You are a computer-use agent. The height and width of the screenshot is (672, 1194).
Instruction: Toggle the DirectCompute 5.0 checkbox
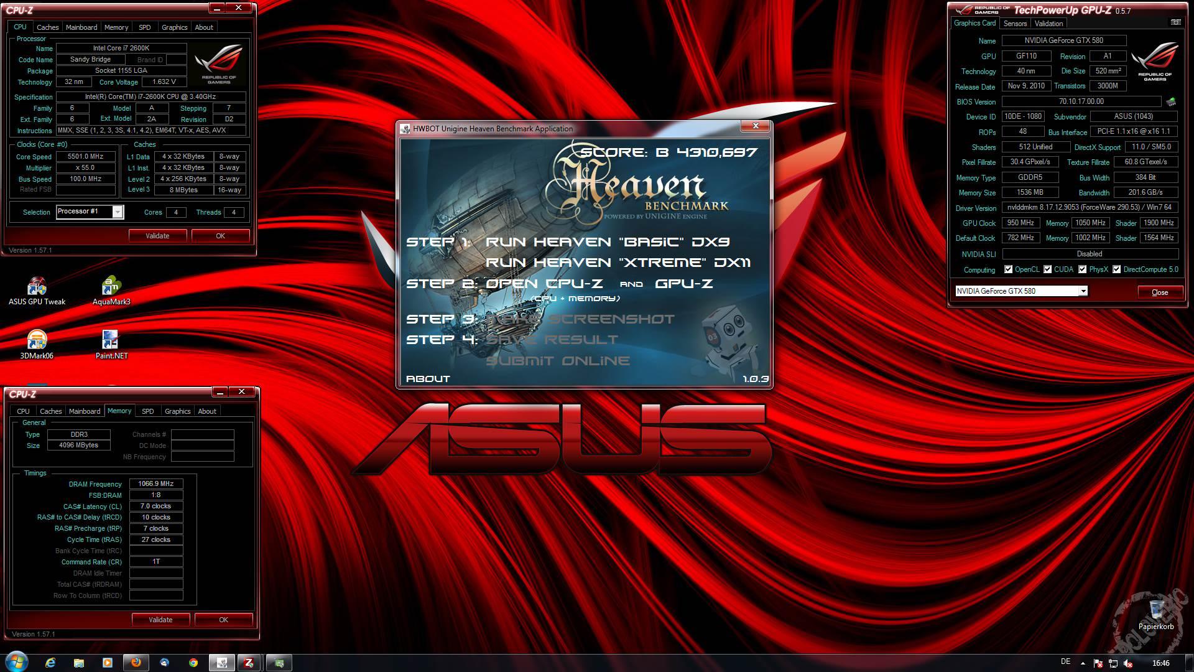tap(1117, 269)
